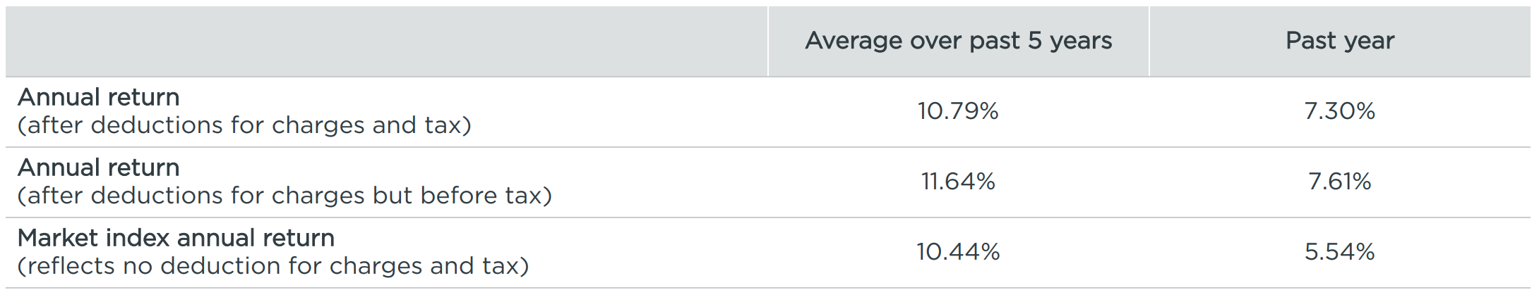Screen dimensions: 1539x297
Task: Click the divider between the two column headers
Action: click(x=1149, y=41)
